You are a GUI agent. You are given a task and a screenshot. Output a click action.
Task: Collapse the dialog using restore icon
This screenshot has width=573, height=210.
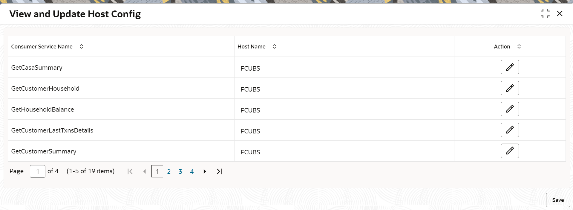[545, 13]
